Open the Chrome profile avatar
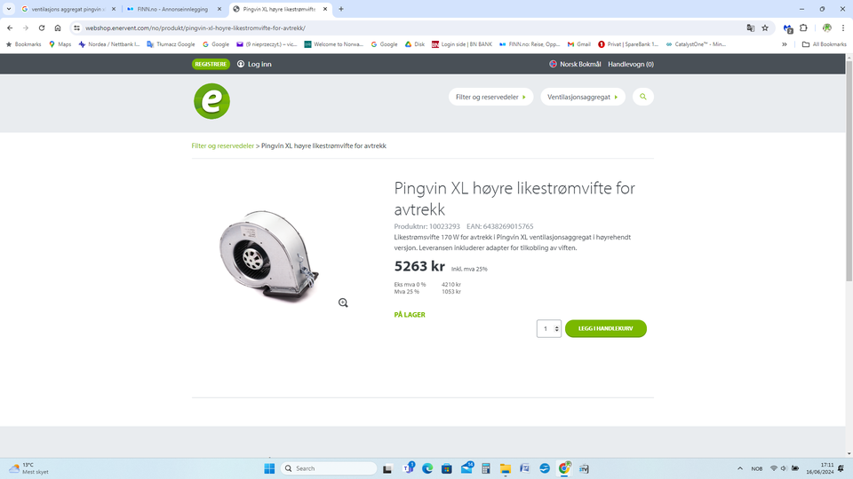Viewport: 853px width, 479px height. point(827,27)
